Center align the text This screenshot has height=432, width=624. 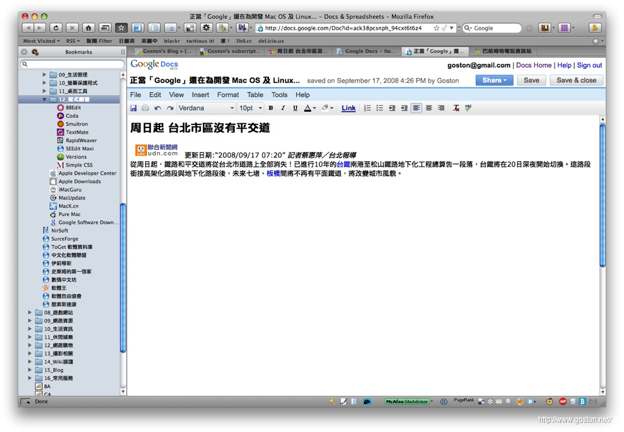click(428, 108)
